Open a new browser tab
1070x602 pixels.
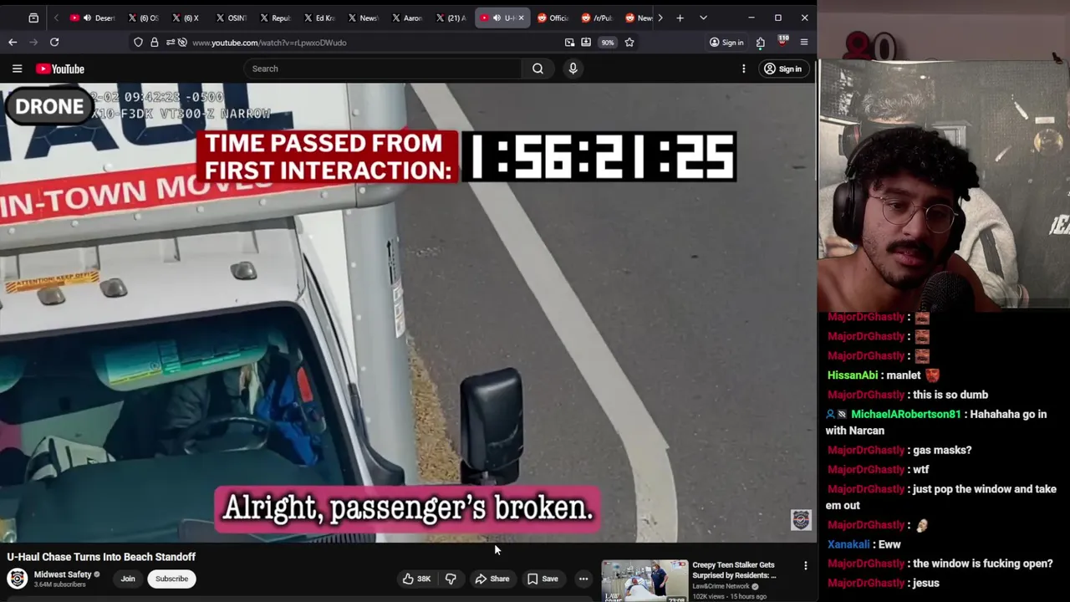(680, 18)
